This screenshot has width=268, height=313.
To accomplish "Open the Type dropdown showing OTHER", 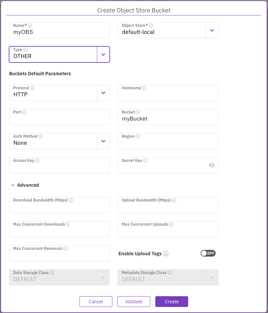I will pos(103,54).
